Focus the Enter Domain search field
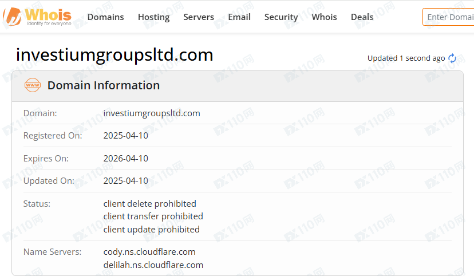This screenshot has width=474, height=276. coord(449,17)
